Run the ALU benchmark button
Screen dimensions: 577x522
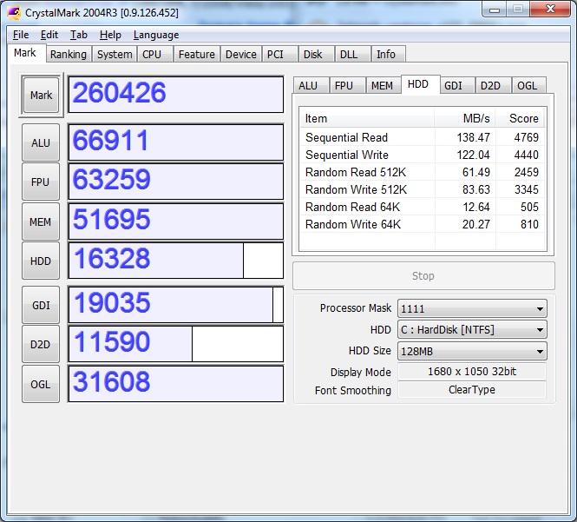pyautogui.click(x=41, y=142)
